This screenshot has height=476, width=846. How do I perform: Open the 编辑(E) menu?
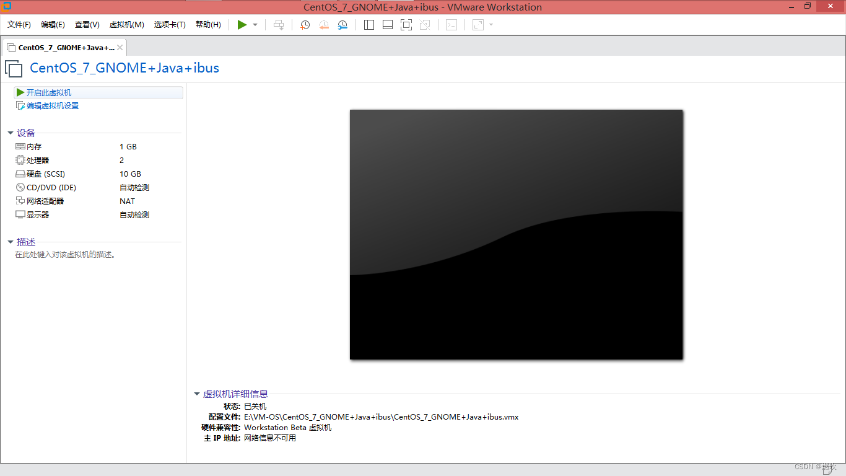tap(53, 25)
